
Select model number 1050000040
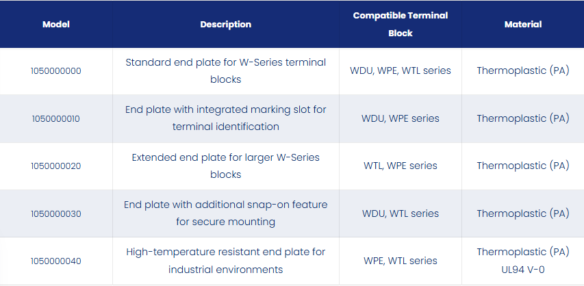[56, 261]
